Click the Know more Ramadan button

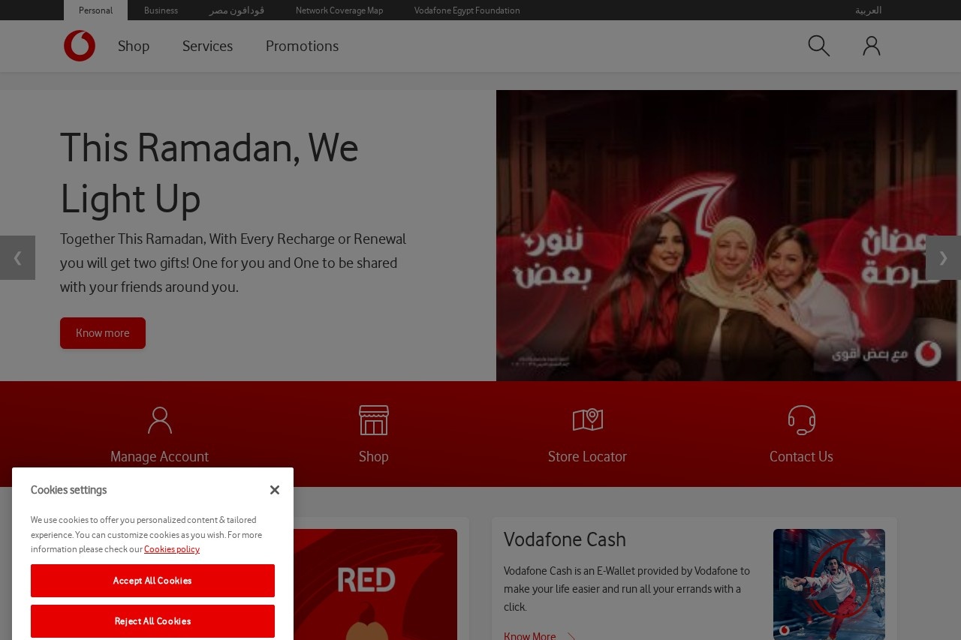pos(103,333)
